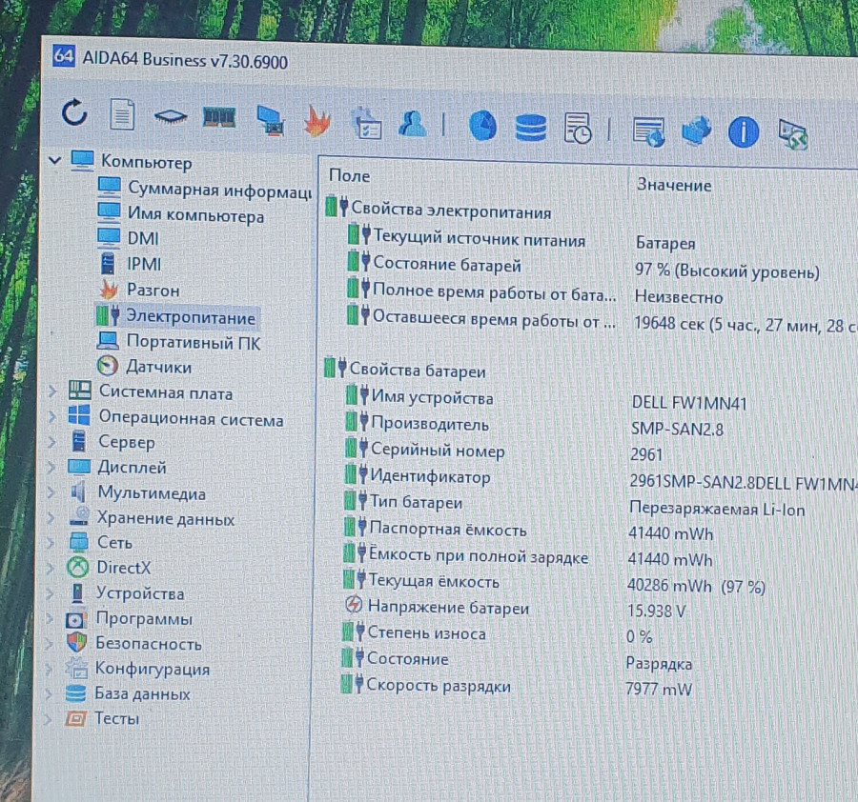
Task: Click the Поле column header
Action: pos(349,176)
